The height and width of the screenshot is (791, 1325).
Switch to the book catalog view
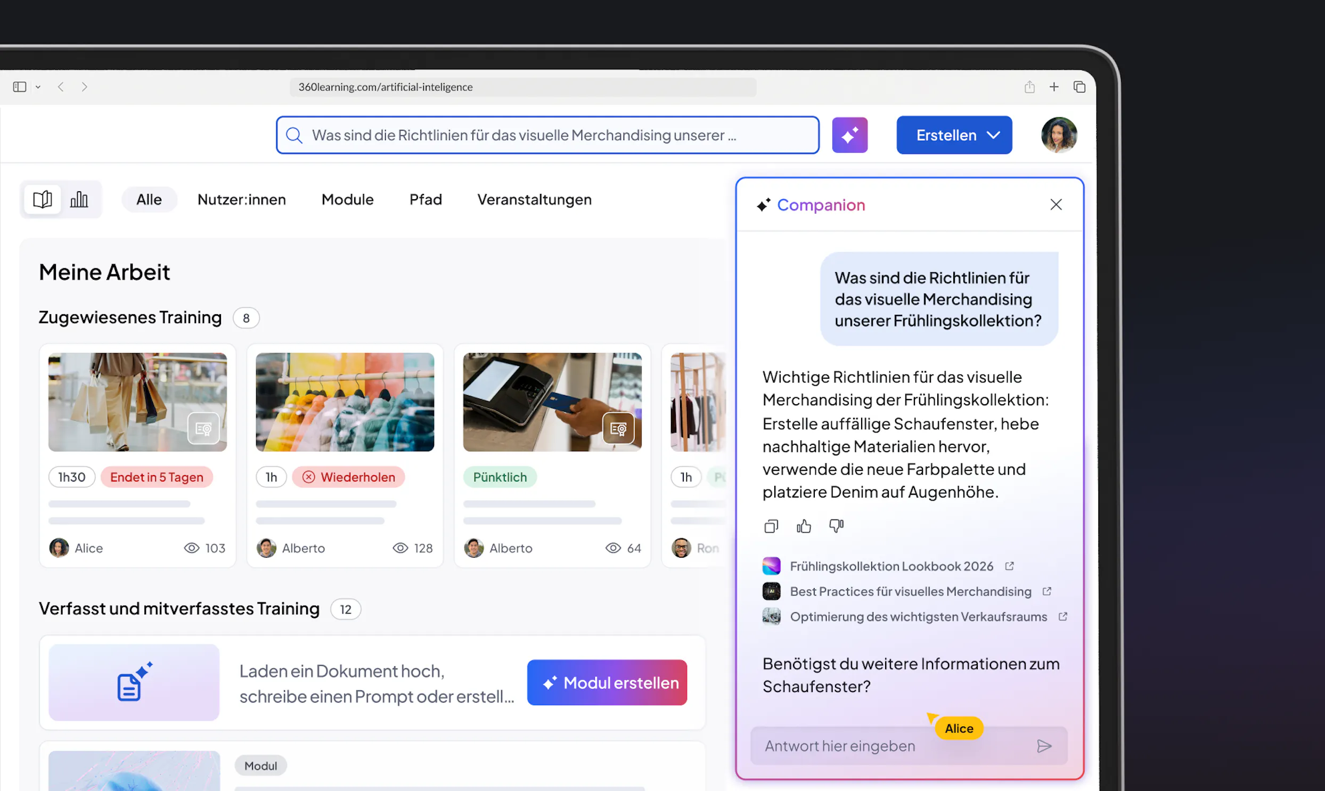(x=43, y=199)
